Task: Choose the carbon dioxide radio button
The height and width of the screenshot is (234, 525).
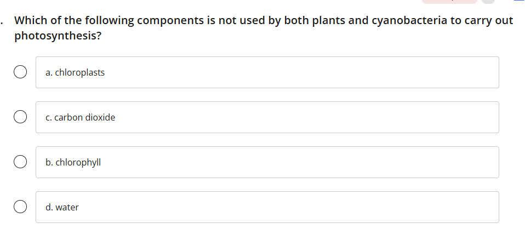Action: [x=21, y=117]
